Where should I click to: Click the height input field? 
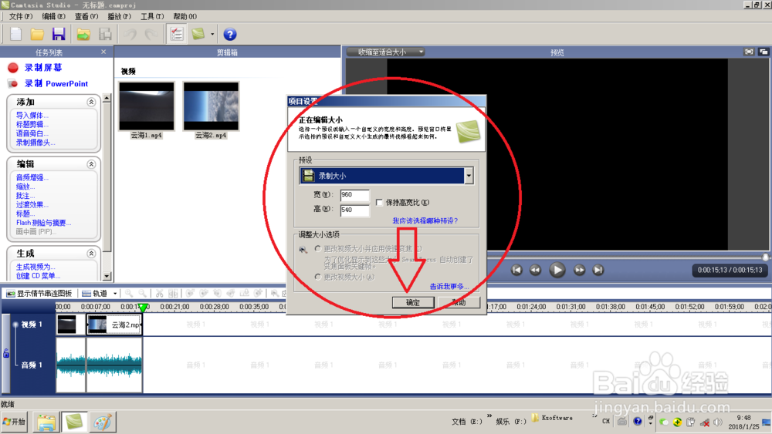click(354, 210)
